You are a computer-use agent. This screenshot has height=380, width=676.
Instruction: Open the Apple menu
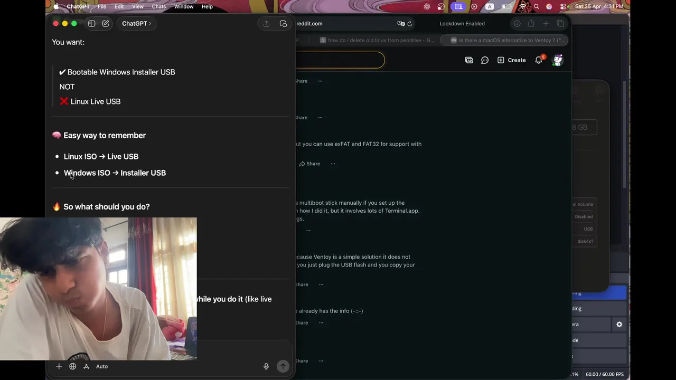coord(56,6)
